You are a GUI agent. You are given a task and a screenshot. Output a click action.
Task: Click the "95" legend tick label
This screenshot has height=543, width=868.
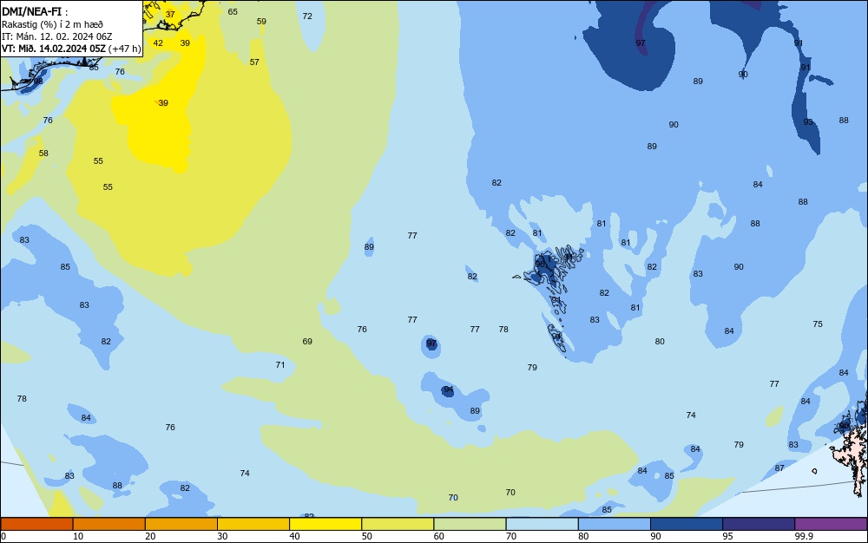click(727, 536)
